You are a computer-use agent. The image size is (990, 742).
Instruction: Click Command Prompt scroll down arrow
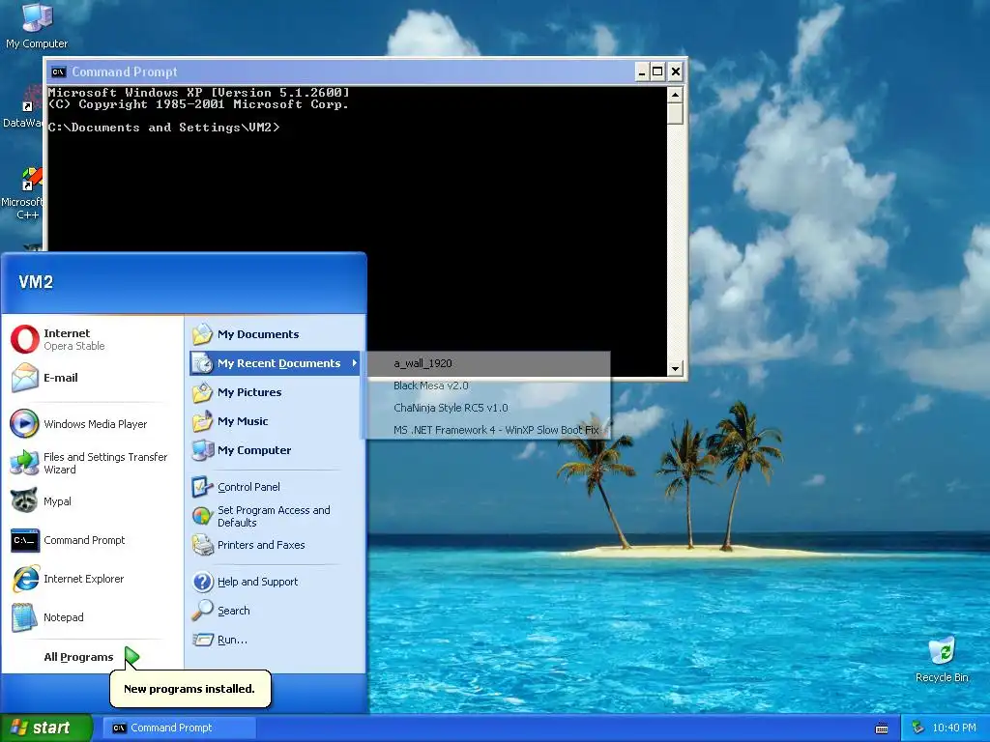point(675,368)
